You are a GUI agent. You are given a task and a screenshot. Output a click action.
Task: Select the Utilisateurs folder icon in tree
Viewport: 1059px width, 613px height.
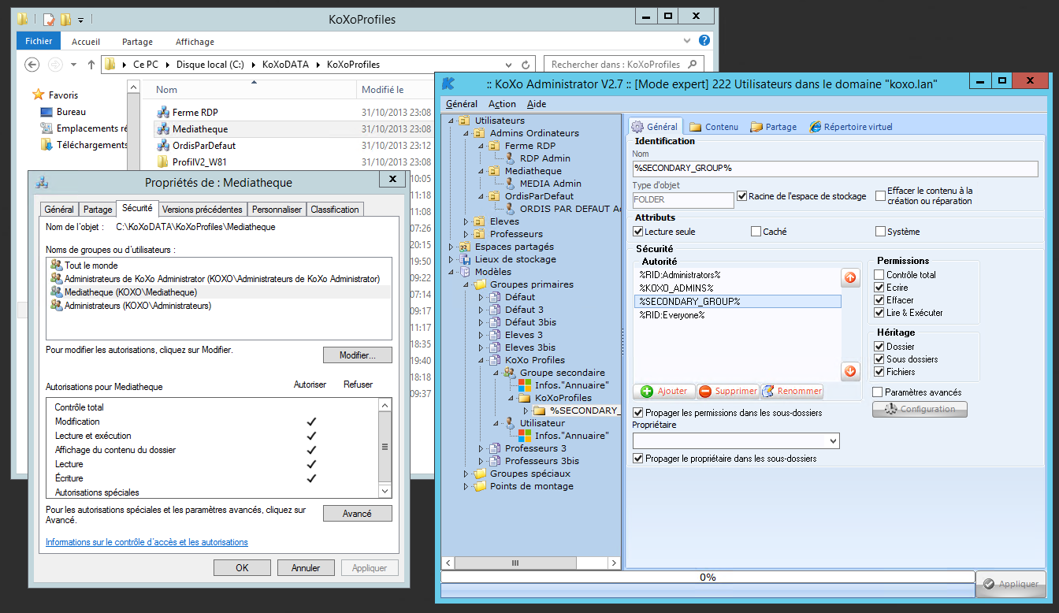[x=466, y=121]
